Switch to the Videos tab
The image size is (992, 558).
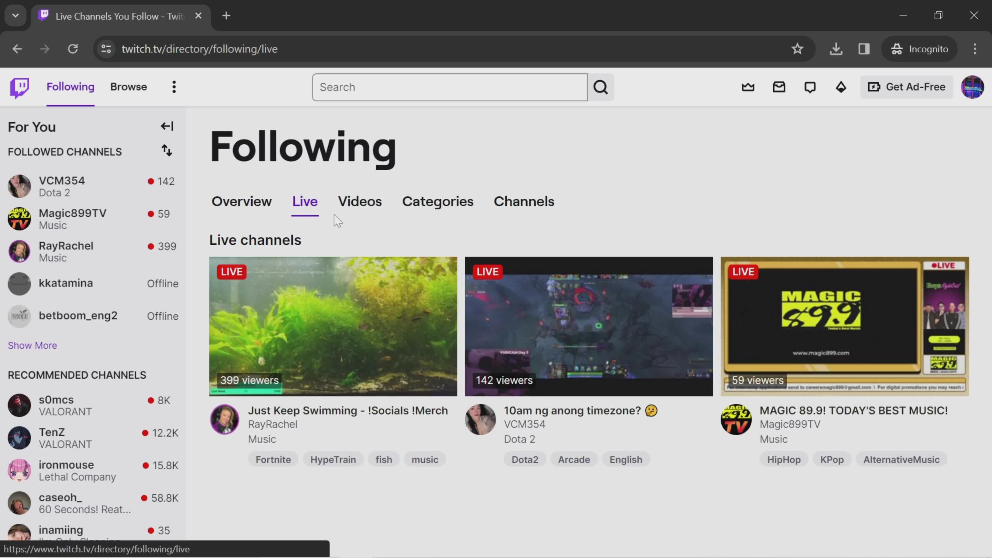[360, 202]
